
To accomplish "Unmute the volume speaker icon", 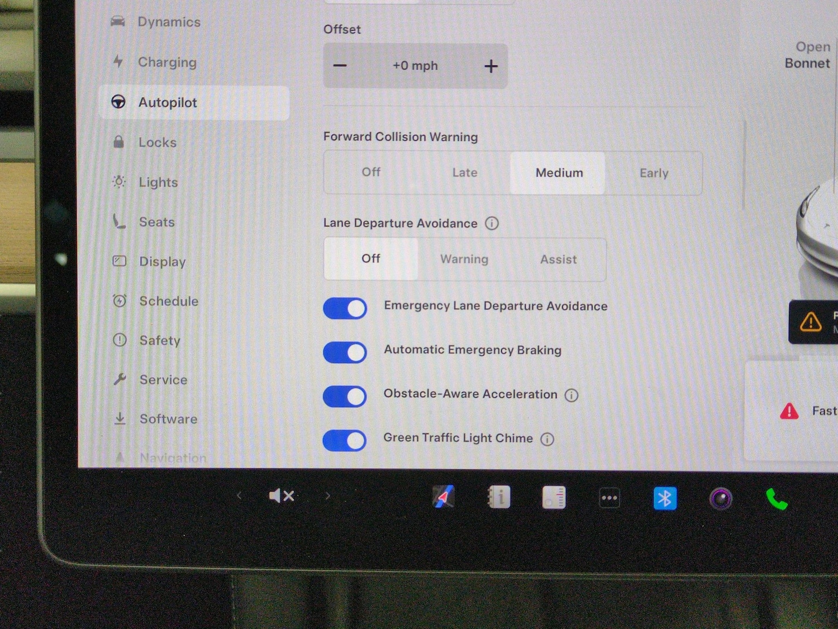I will tap(282, 496).
